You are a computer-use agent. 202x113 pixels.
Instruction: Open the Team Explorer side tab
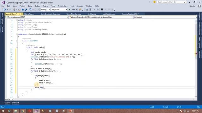tap(199, 42)
